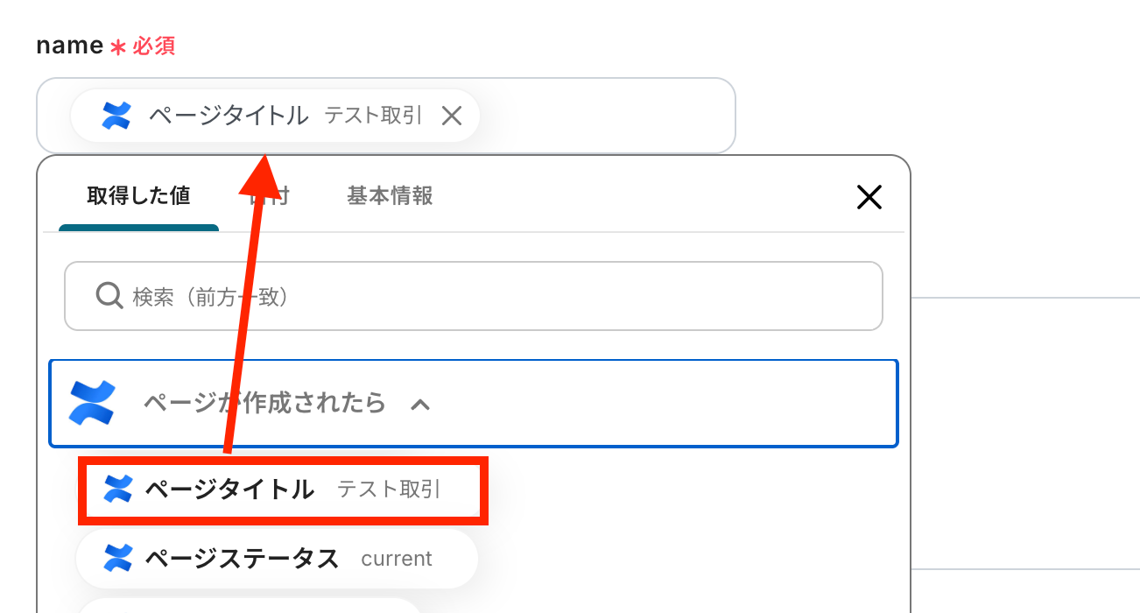This screenshot has height=613, width=1140.
Task: Close the value picker panel
Action: pos(869,198)
